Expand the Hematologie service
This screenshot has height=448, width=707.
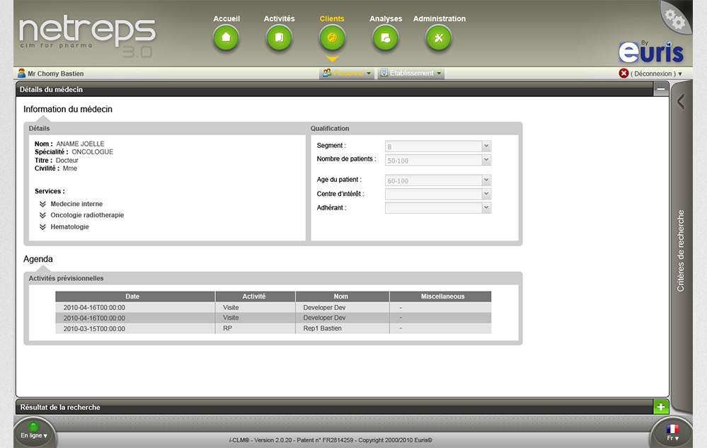(x=43, y=227)
